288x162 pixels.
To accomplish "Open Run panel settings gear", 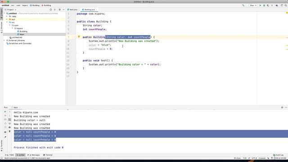I will 282,107.
